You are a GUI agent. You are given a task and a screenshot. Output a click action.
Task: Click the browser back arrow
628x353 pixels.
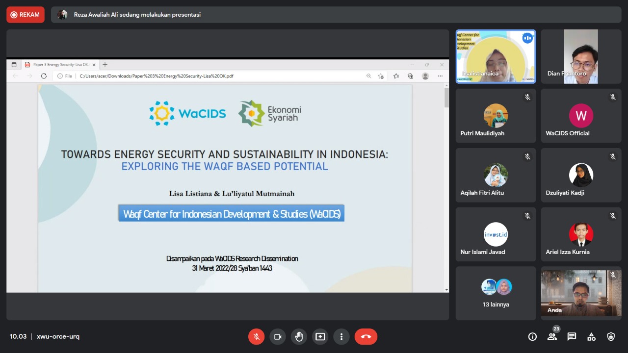click(x=15, y=76)
